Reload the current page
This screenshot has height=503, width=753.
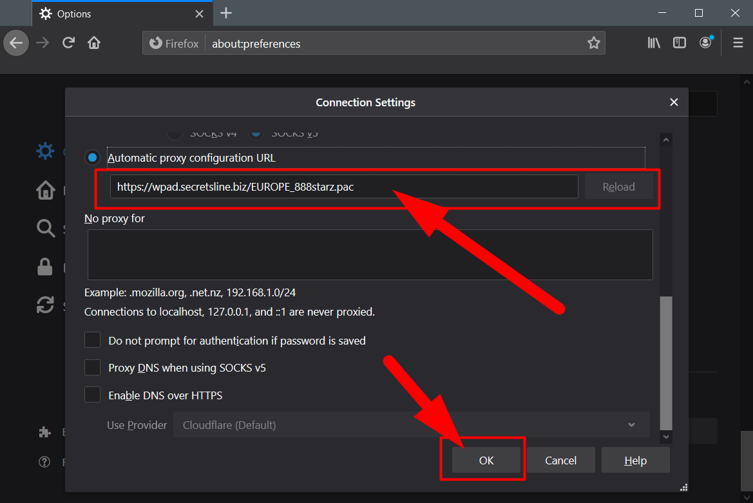68,43
